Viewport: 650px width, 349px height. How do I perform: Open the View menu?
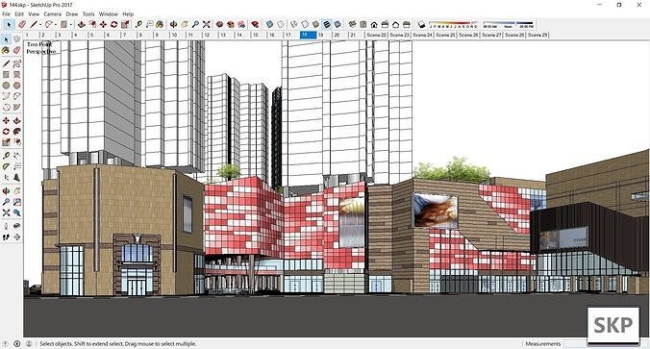point(34,13)
